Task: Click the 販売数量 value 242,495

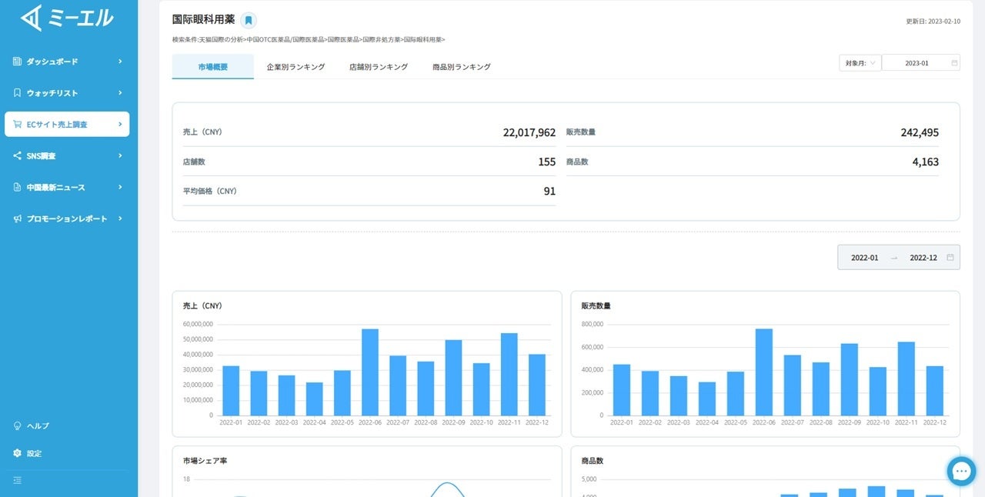Action: 920,132
